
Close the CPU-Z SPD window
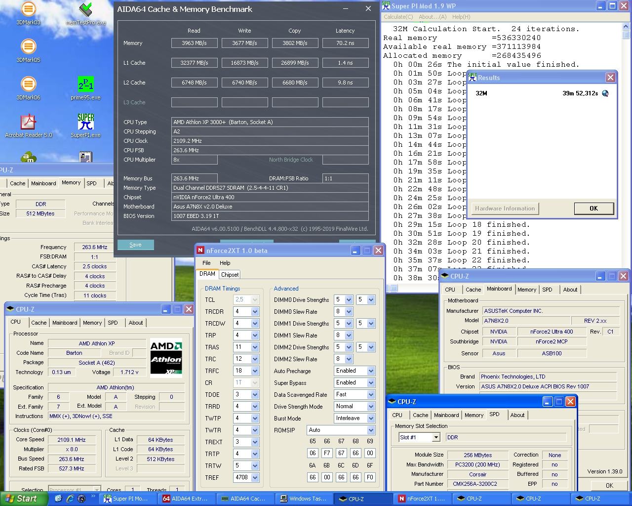570,402
